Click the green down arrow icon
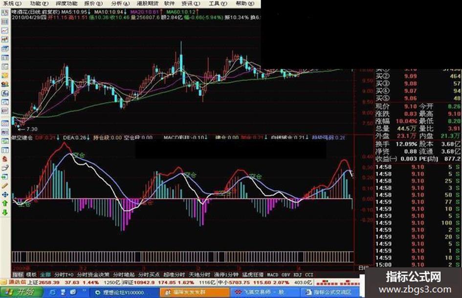This screenshot has width=462, height=298. 5,212
